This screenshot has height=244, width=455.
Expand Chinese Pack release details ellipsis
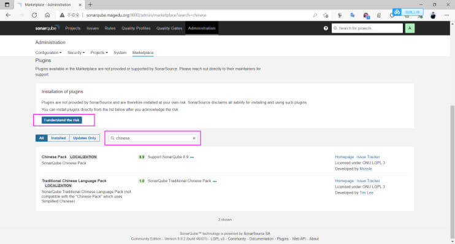(192, 157)
